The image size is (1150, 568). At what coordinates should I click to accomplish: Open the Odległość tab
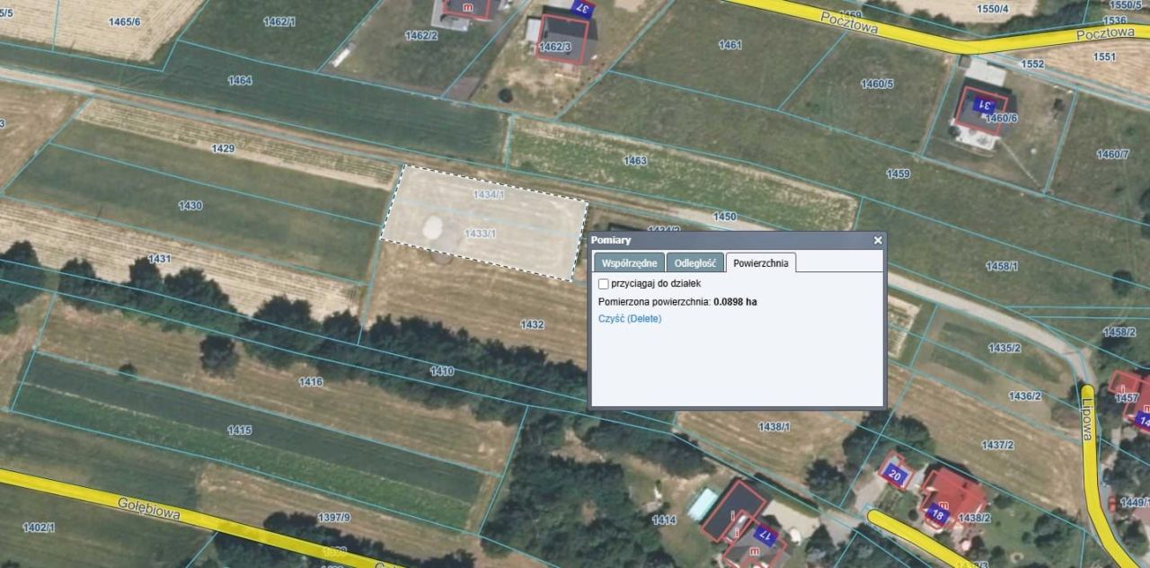point(695,263)
